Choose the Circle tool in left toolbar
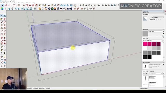The height and width of the screenshot is (93, 166). coord(2,28)
